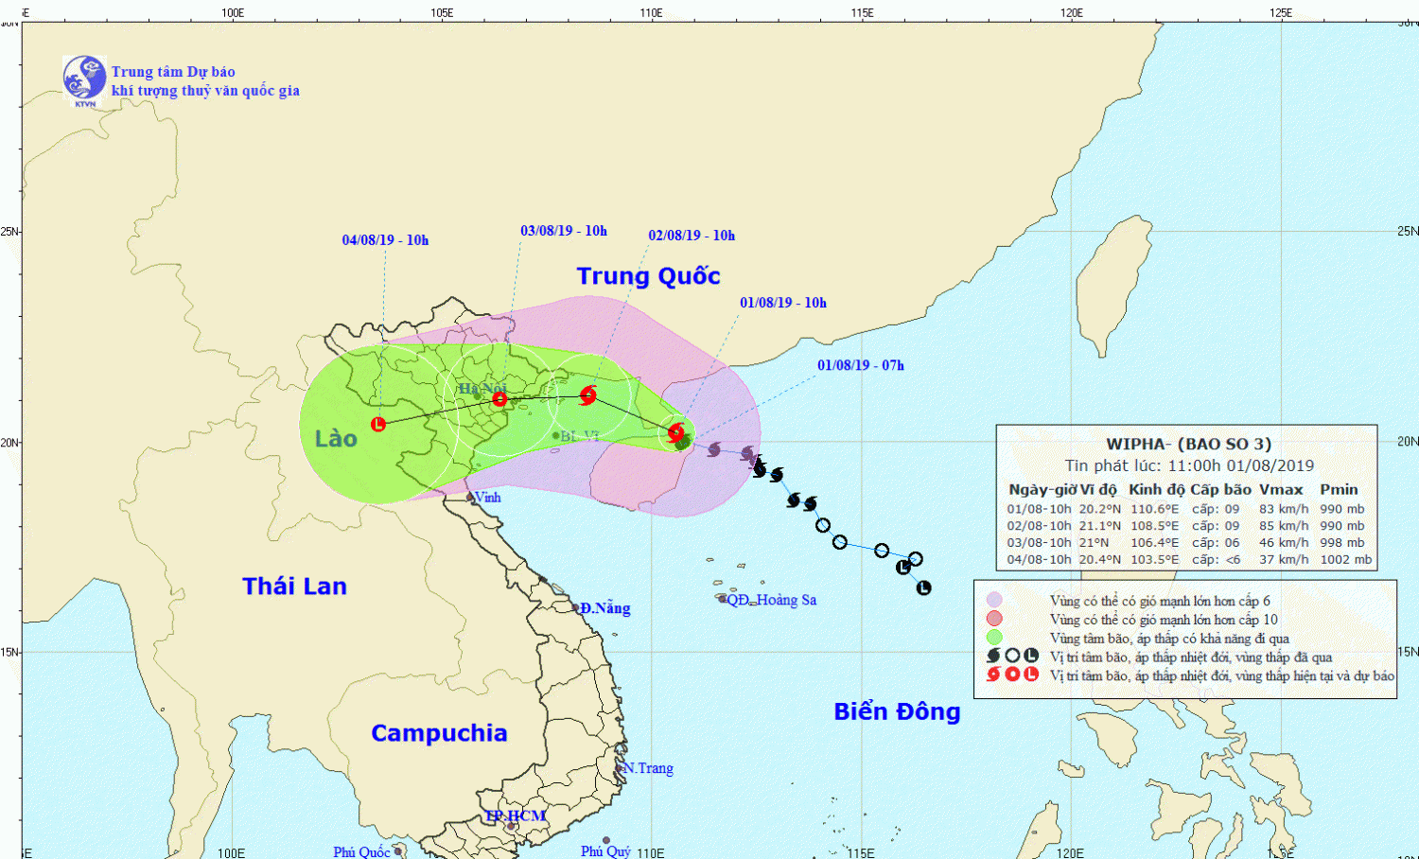Click the purple legend swatch for wind above cấp 6
The height and width of the screenshot is (859, 1419).
[x=994, y=600]
